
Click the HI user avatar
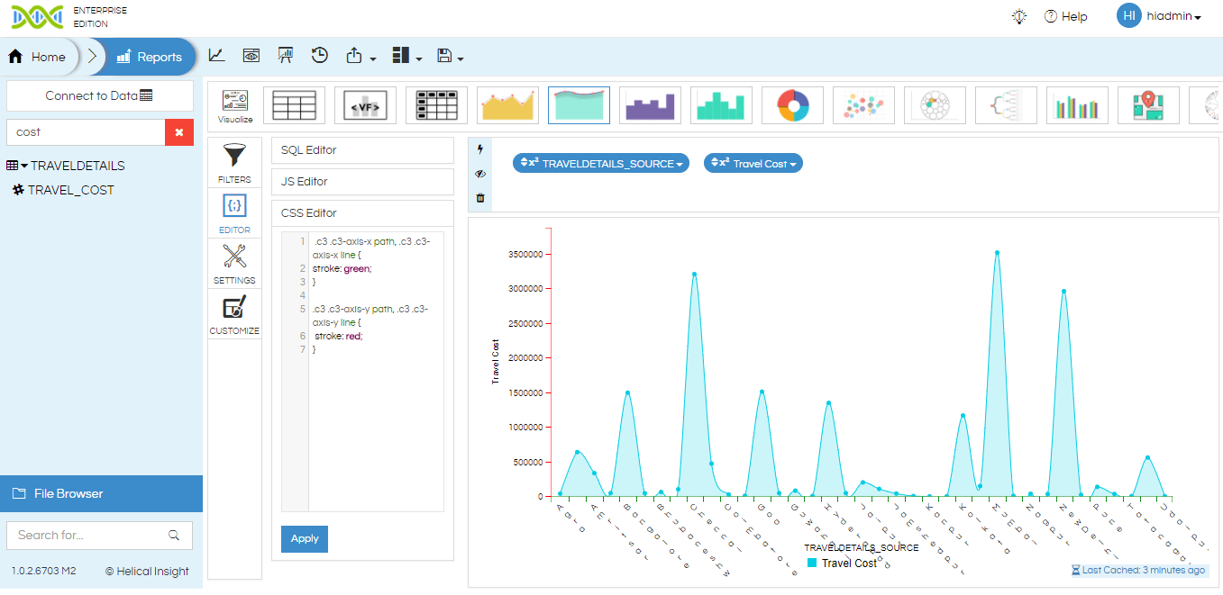1129,15
